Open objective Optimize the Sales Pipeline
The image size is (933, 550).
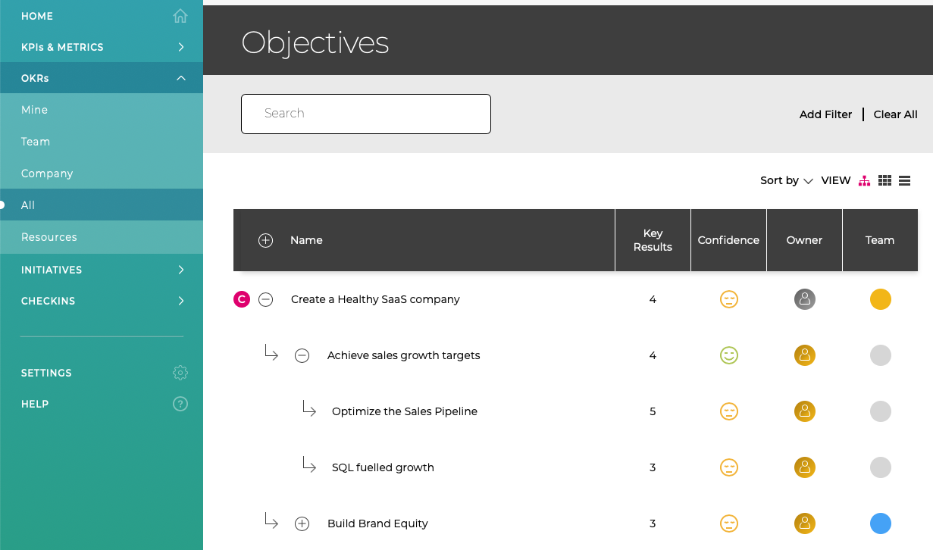[405, 411]
